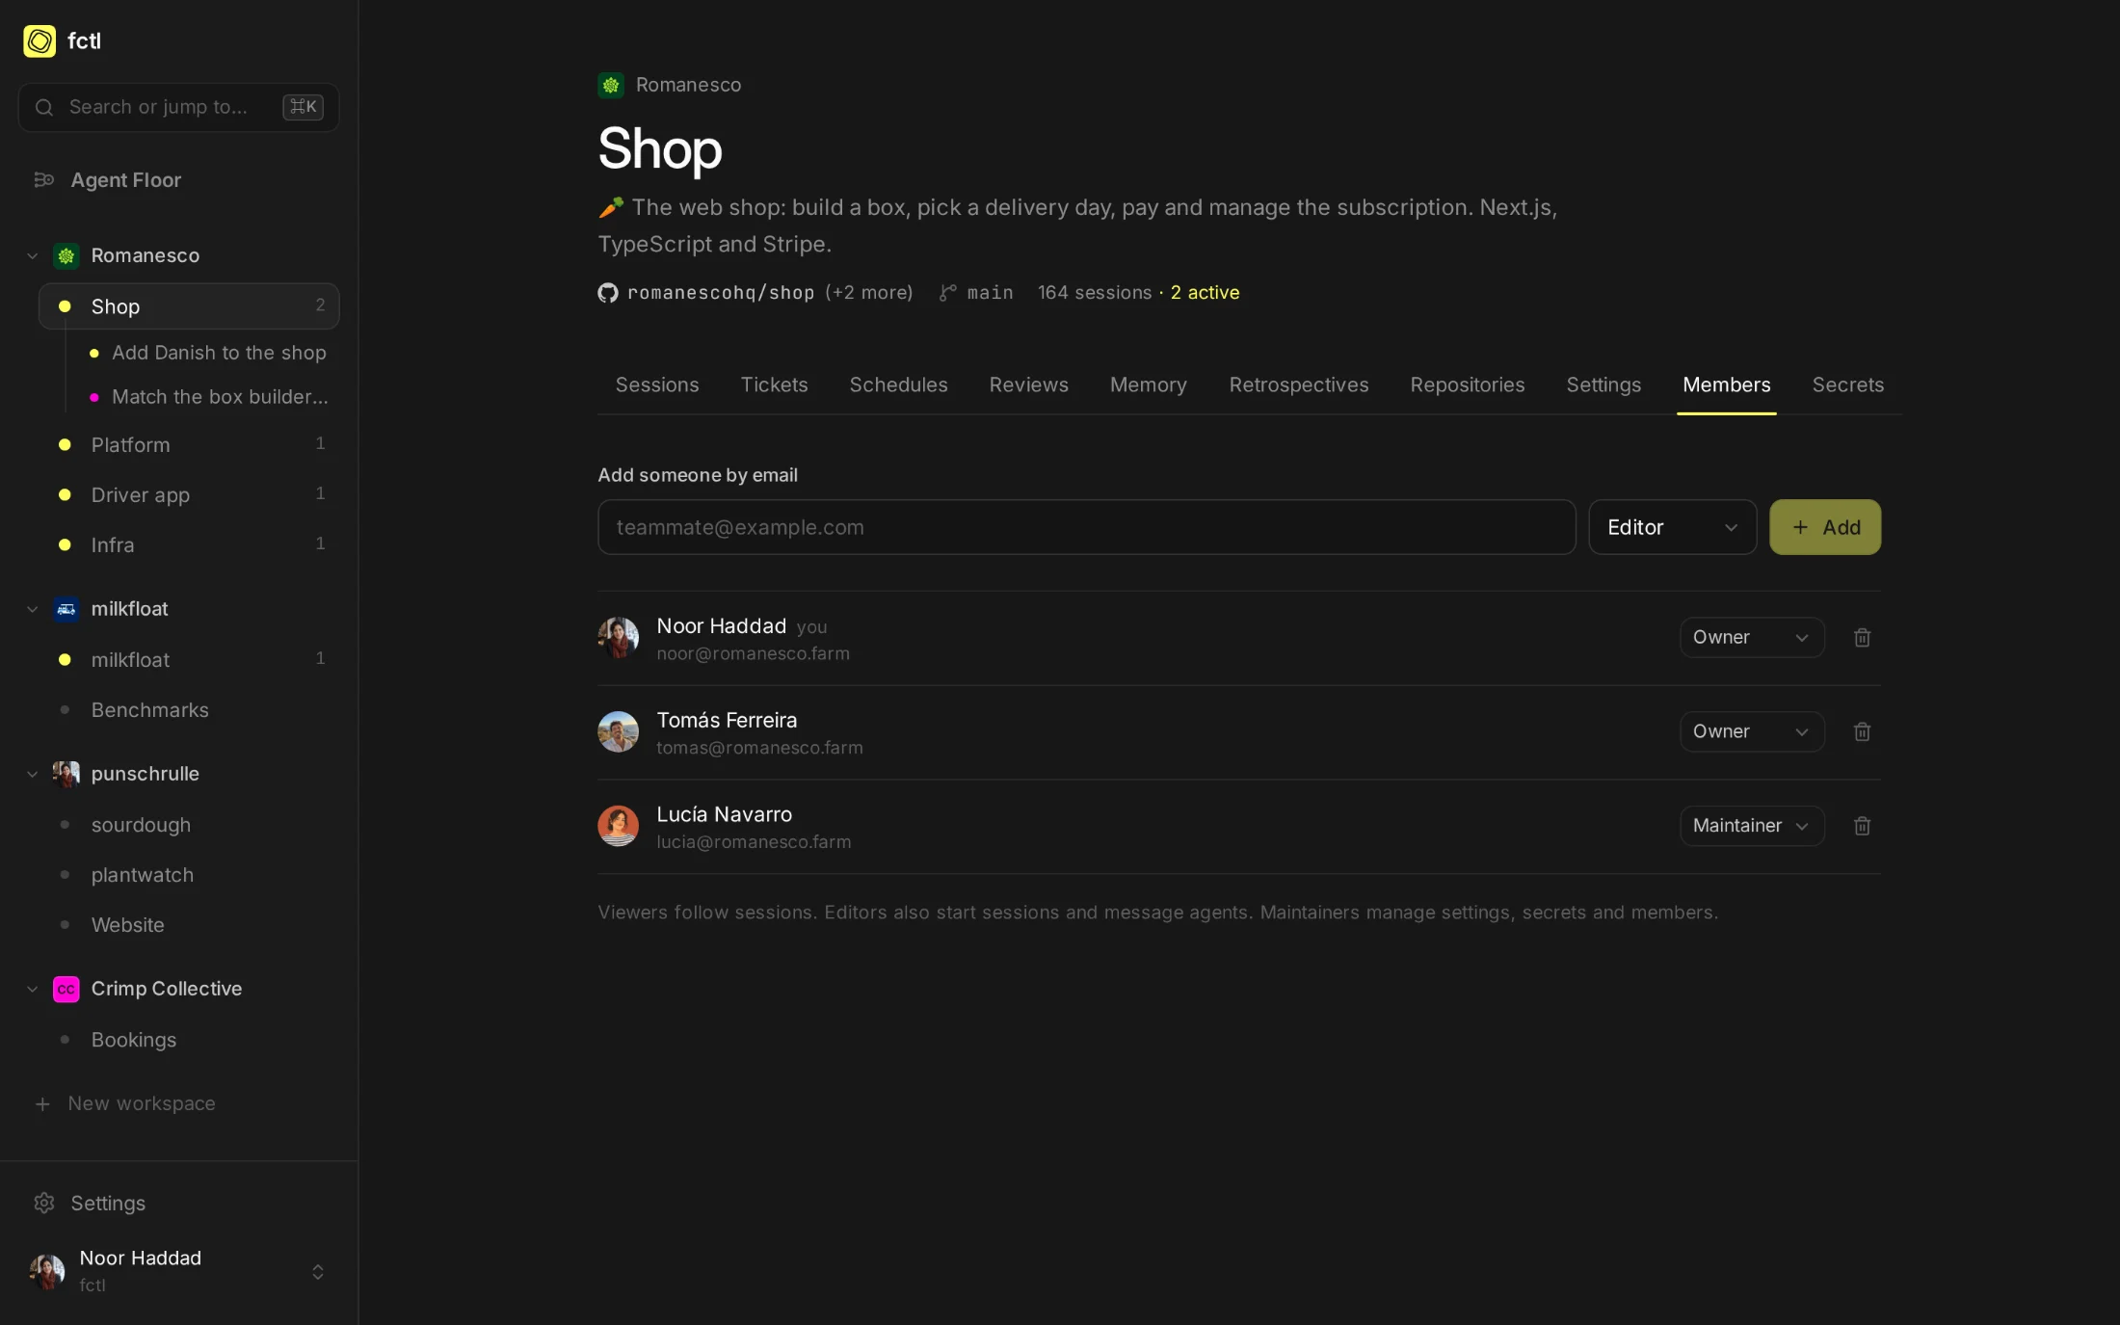Switch to the Tickets tab
This screenshot has width=2120, height=1325.
tap(774, 384)
